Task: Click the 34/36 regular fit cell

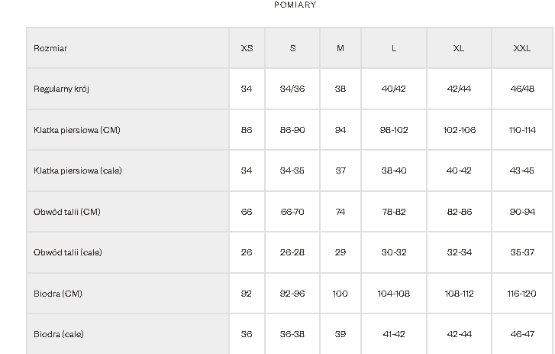Action: (x=292, y=89)
